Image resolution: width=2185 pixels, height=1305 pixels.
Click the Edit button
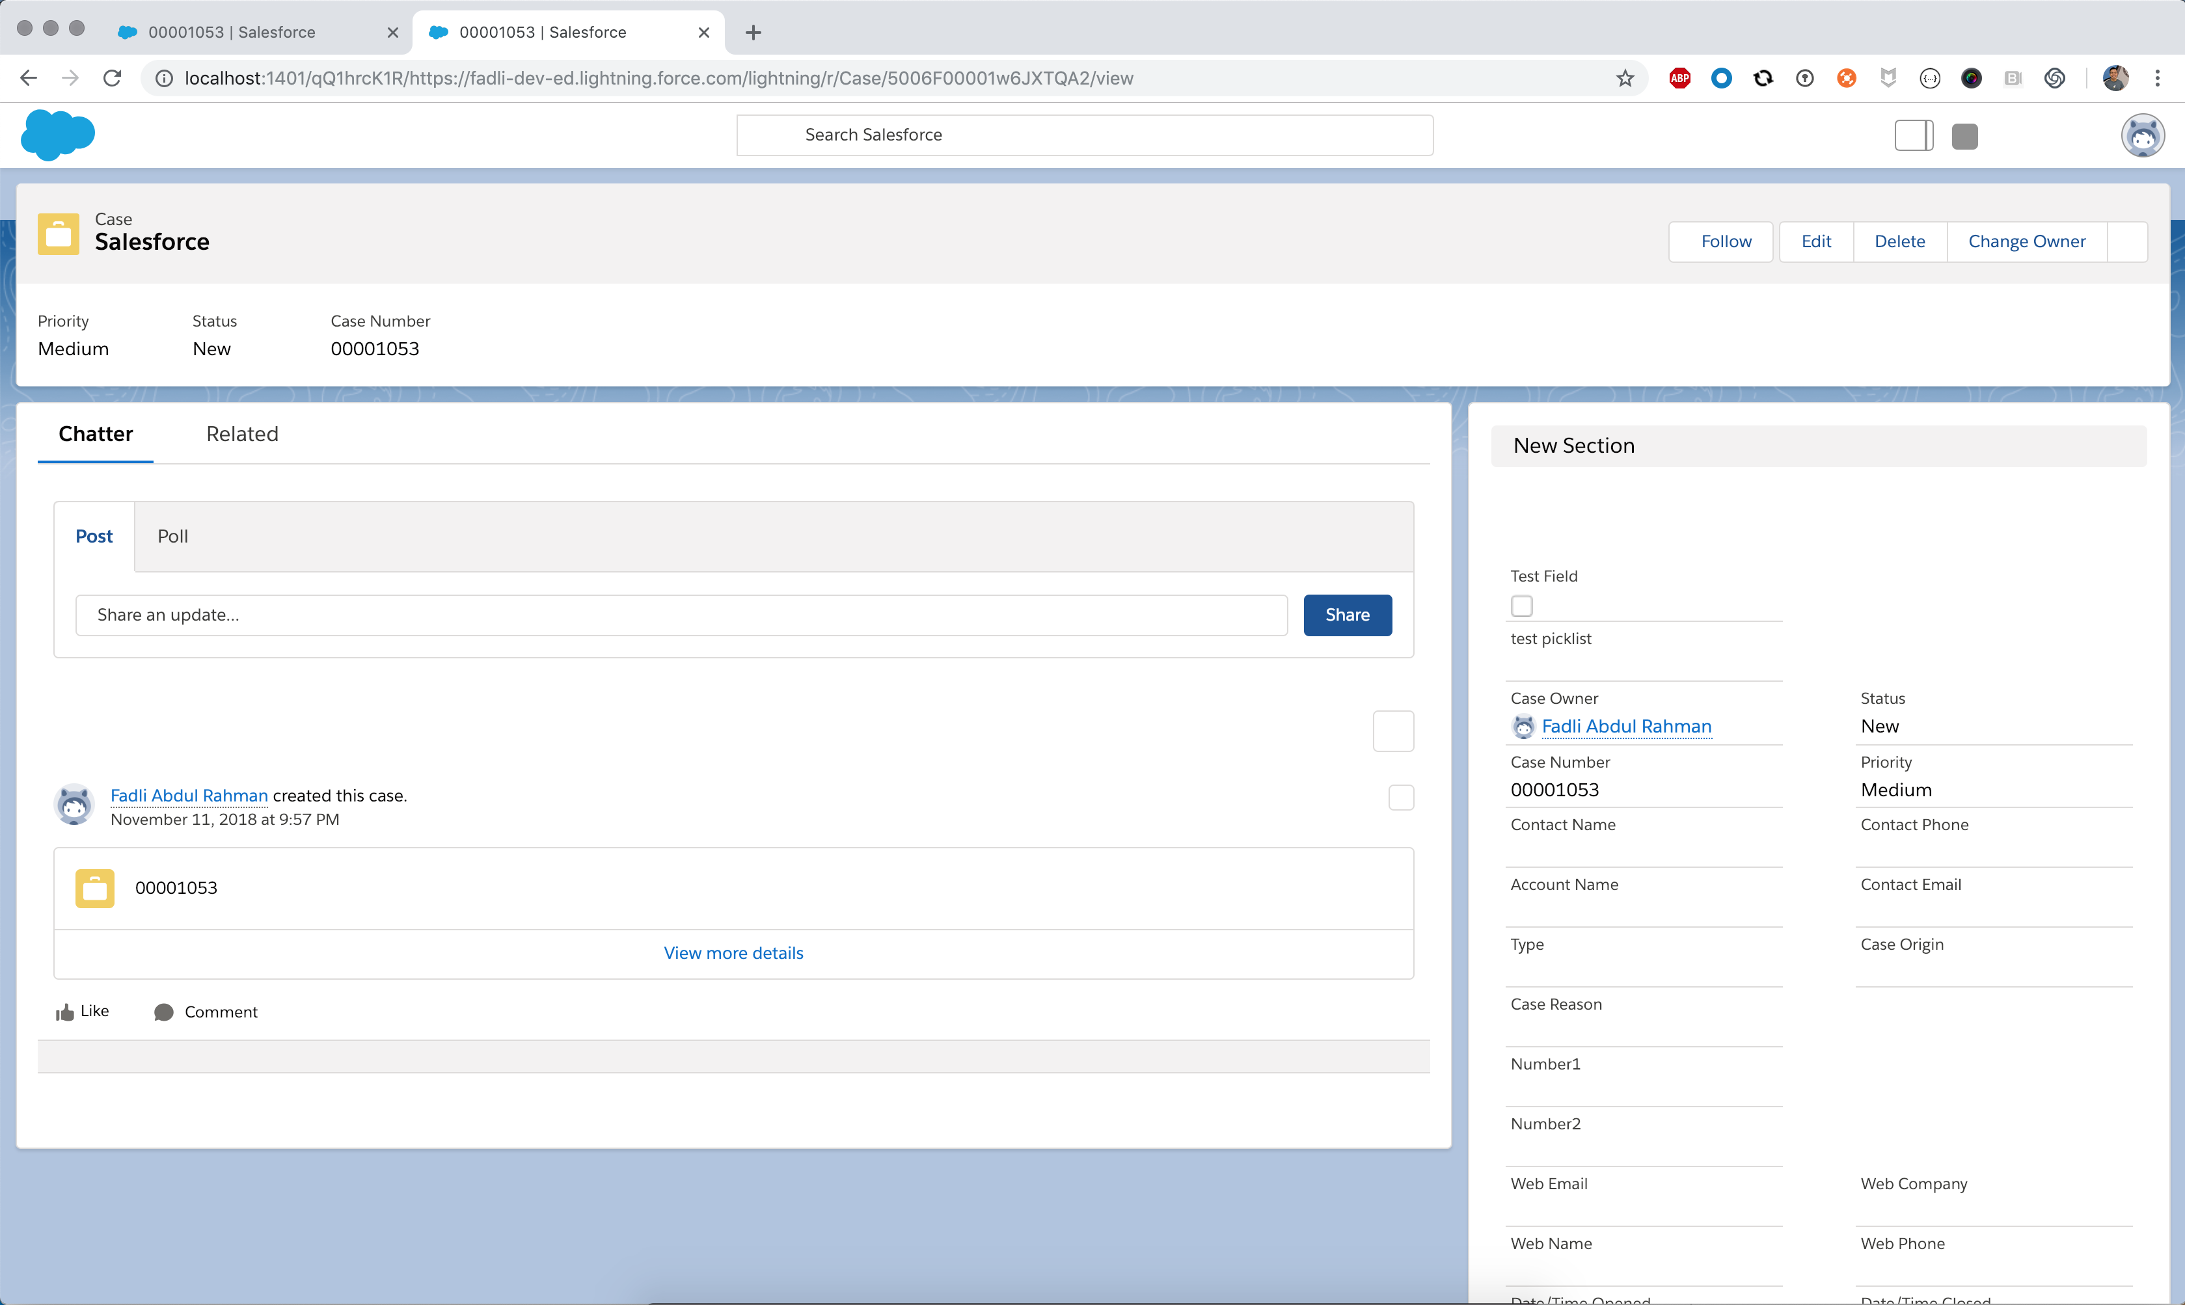point(1817,242)
